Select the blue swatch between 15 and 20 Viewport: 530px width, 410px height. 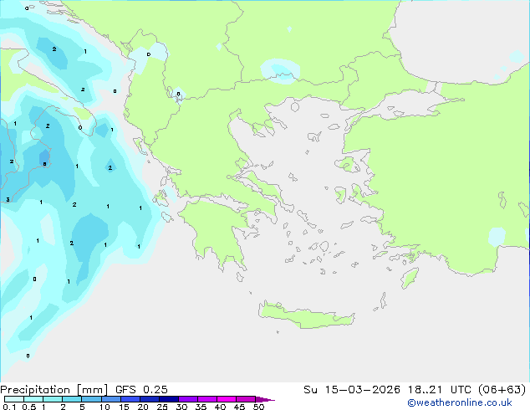tap(130, 399)
